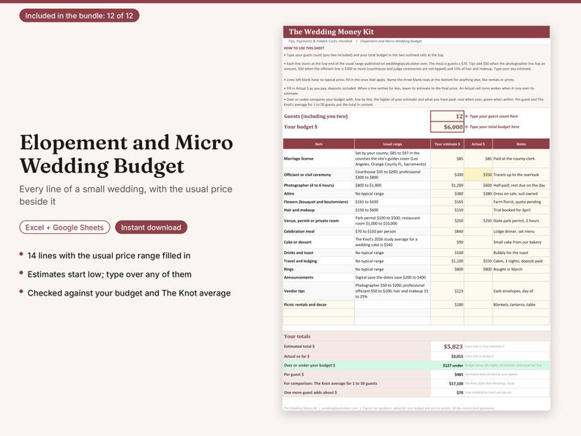The width and height of the screenshot is (581, 436).
Task: Click the bullet '14 lines with the usual price range'
Action: click(109, 255)
